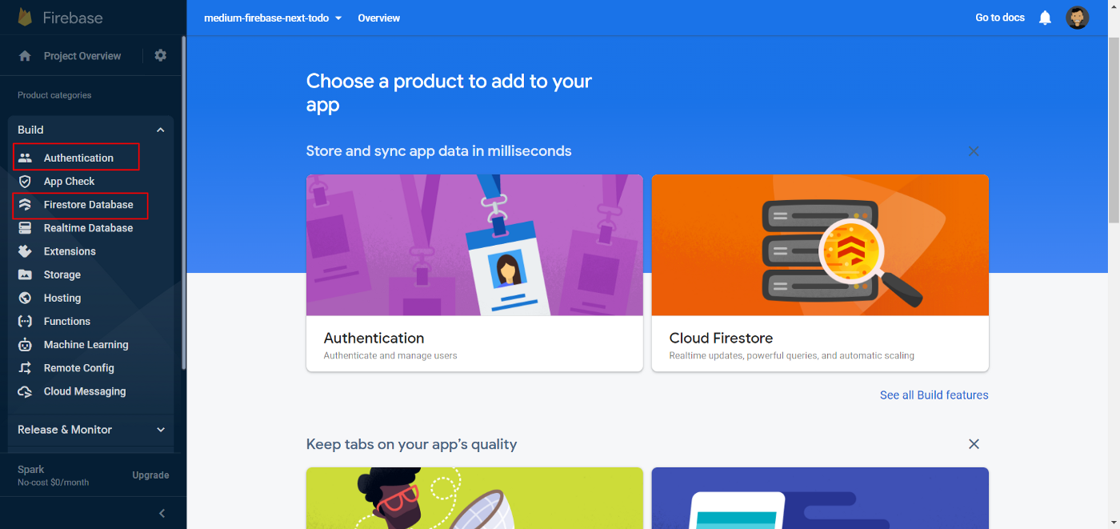Click the Storage icon in sidebar
This screenshot has height=529, width=1120.
tap(25, 275)
